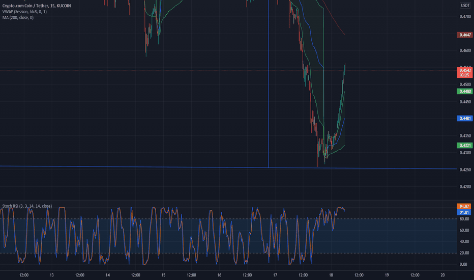
Task: Click date label 16 on time axis
Action: 219,275
